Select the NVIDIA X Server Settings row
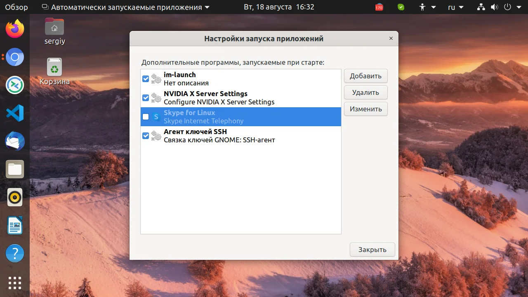Screen dimensions: 528x297 point(241,98)
